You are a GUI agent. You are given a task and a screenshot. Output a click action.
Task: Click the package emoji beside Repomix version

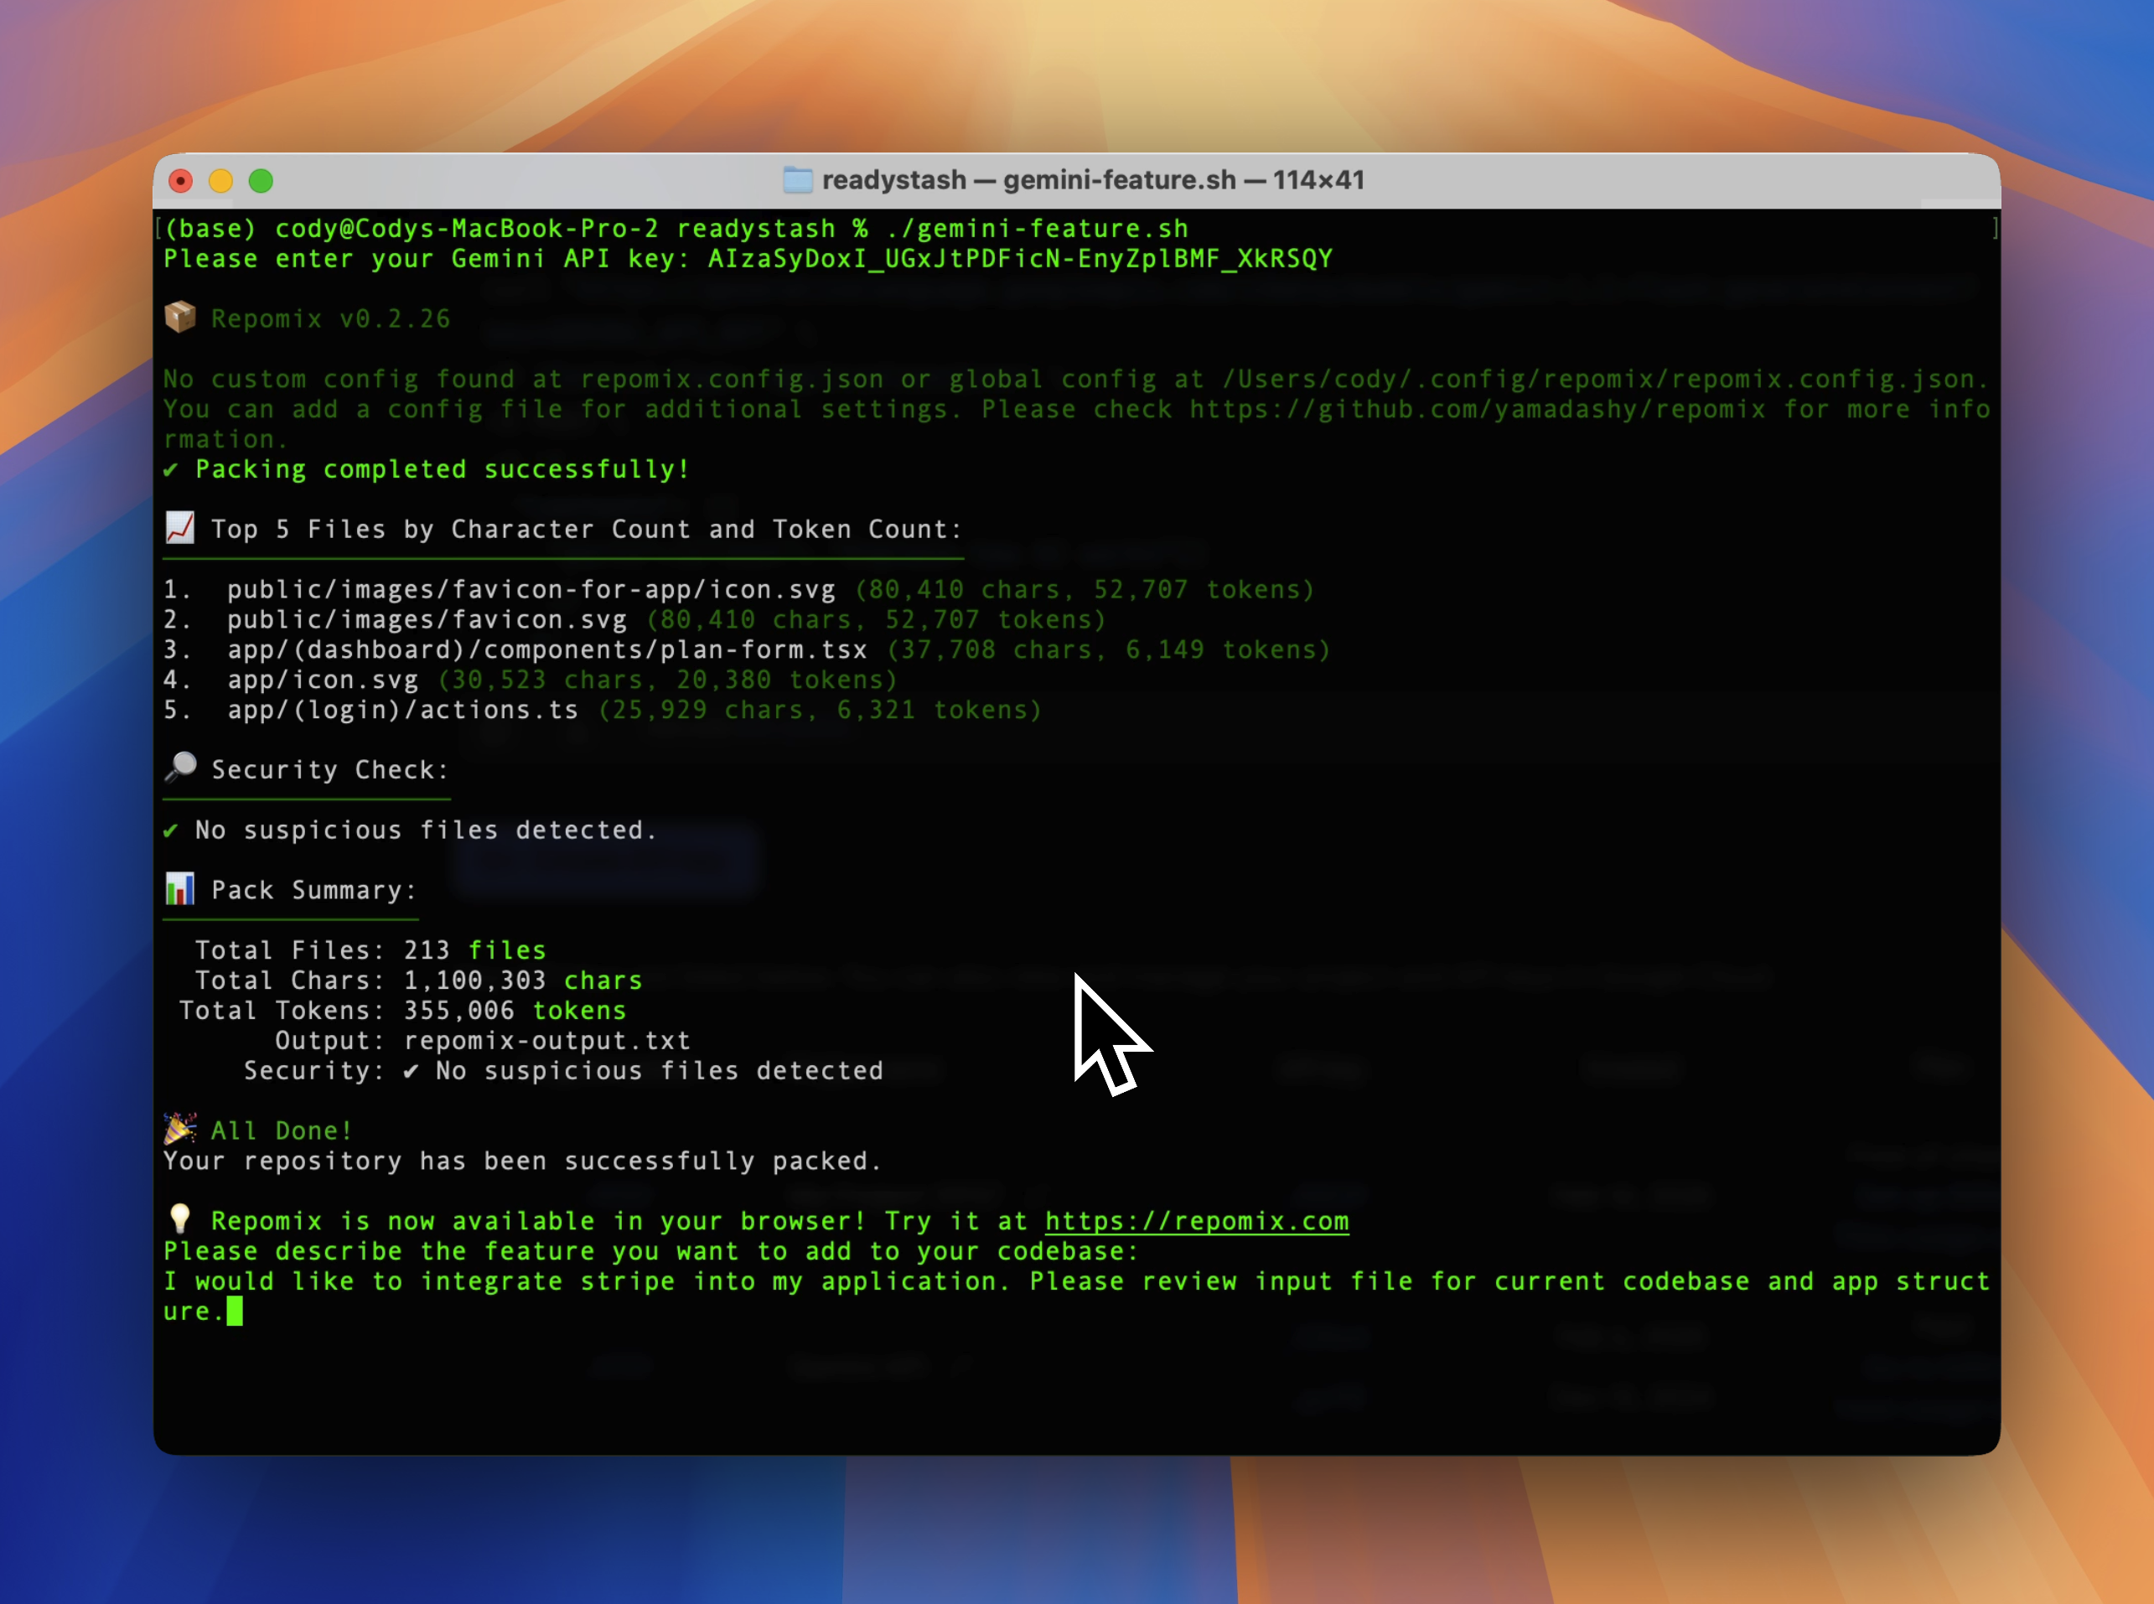pyautogui.click(x=181, y=318)
